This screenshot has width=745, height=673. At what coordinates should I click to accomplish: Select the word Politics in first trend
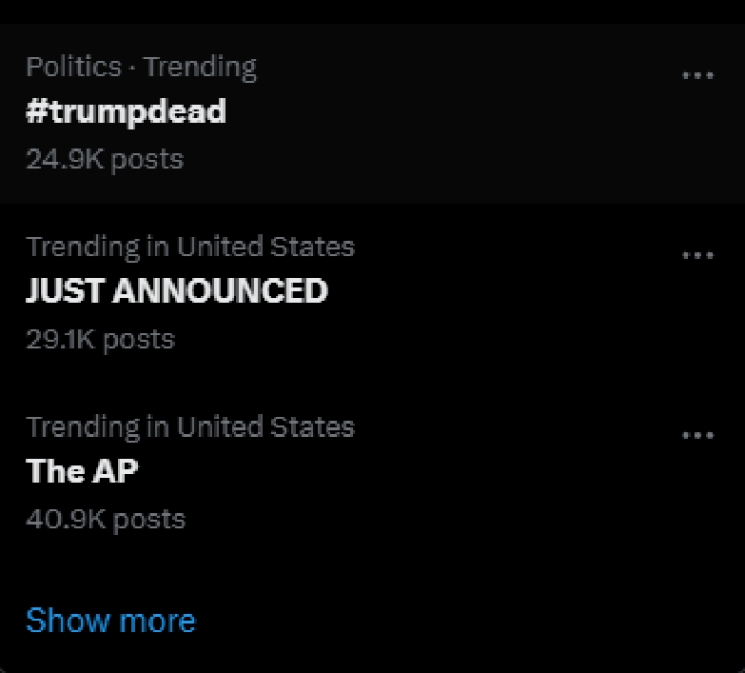[x=73, y=66]
